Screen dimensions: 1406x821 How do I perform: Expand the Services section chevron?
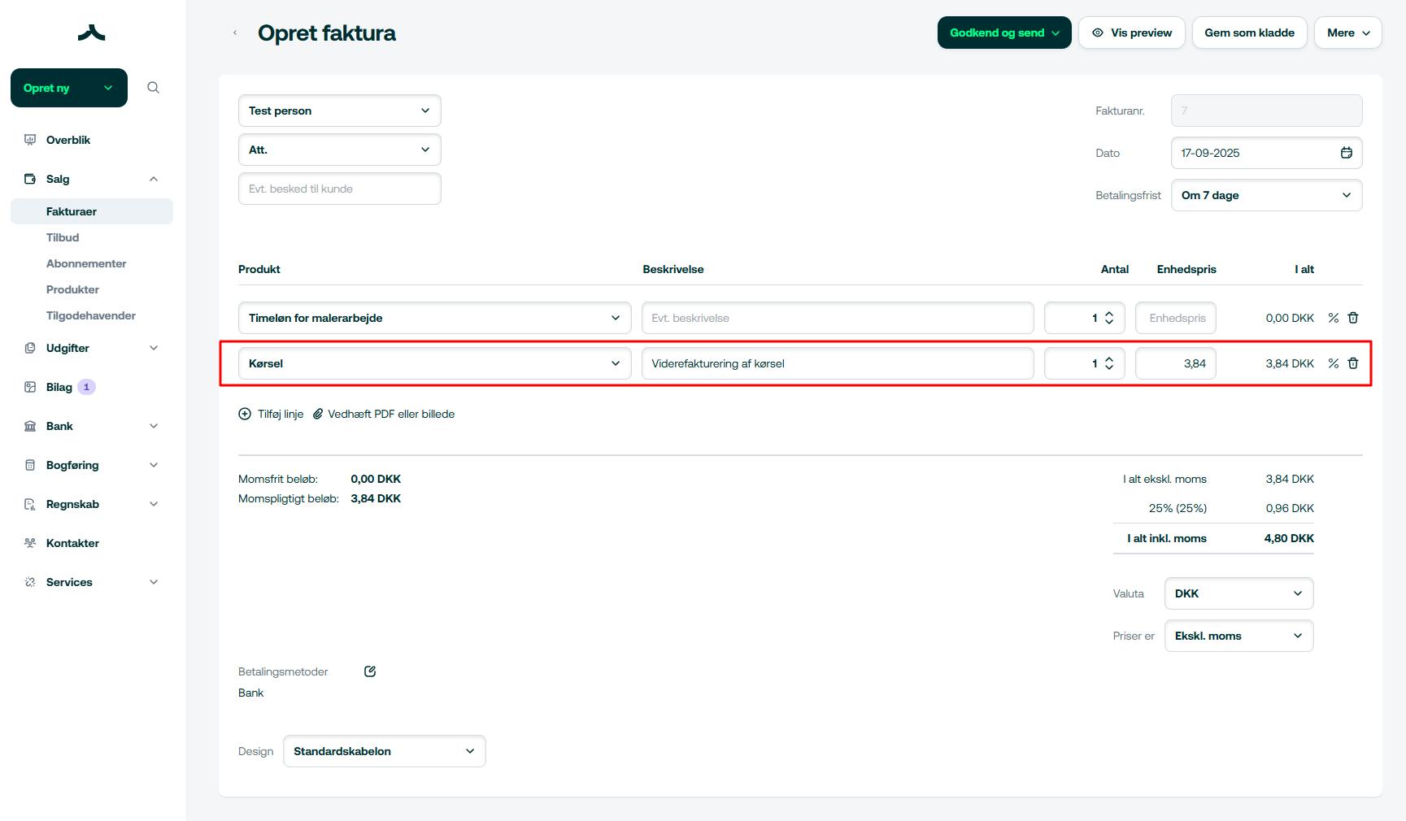[x=154, y=582]
